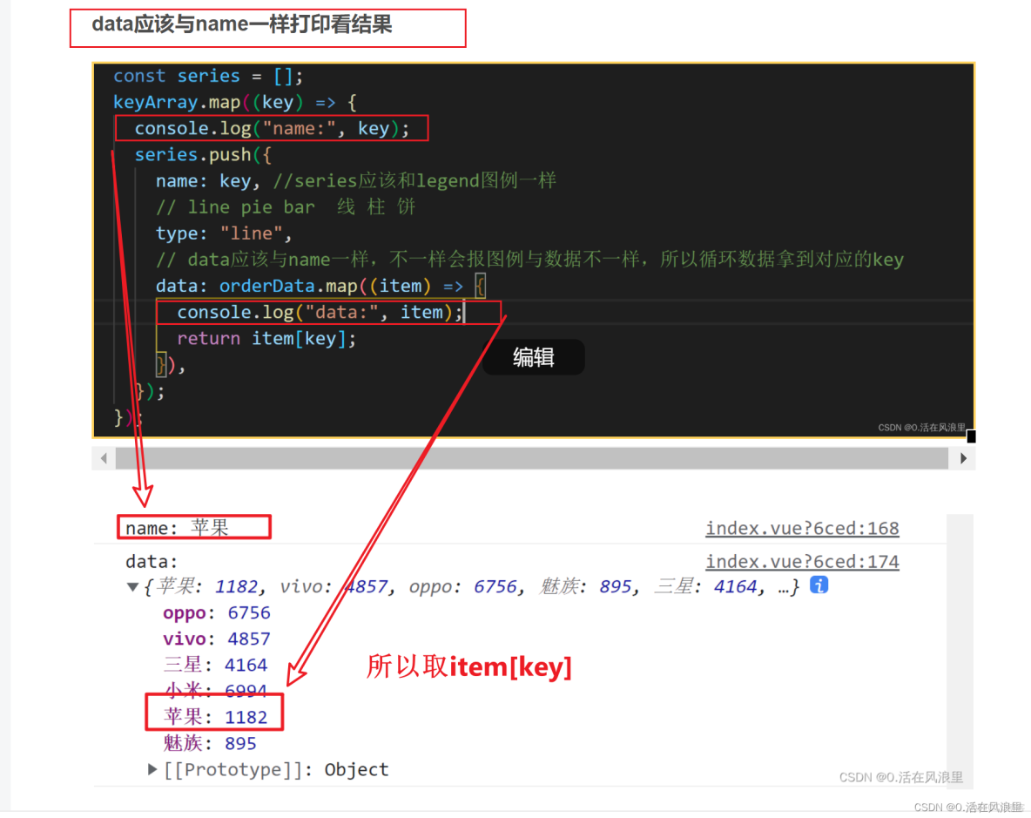Open the index.vue?6ced:168 source link

801,528
